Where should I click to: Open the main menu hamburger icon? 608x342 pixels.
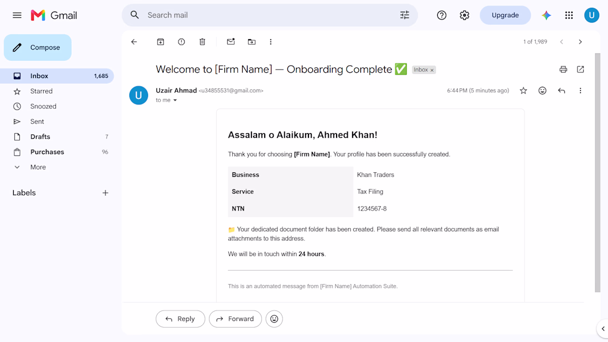tap(17, 15)
